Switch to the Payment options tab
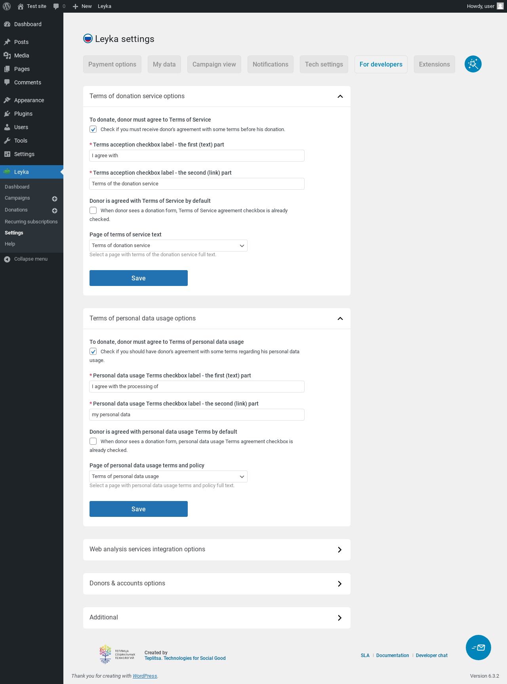 112,65
